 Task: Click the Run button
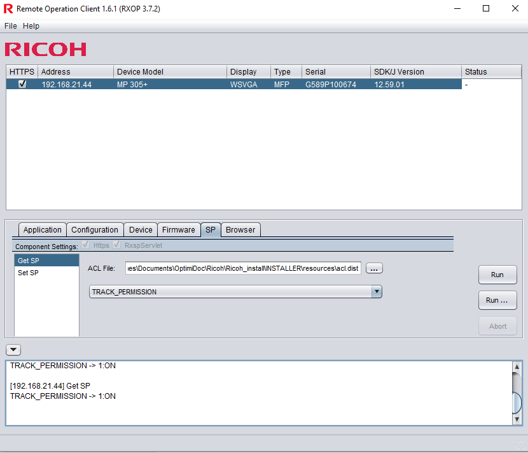point(497,275)
